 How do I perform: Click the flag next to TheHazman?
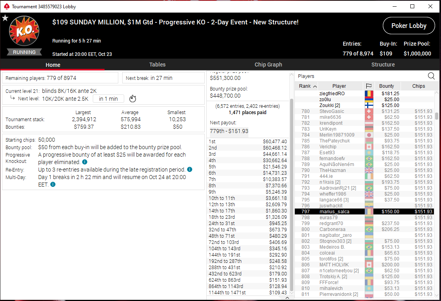tap(369, 170)
